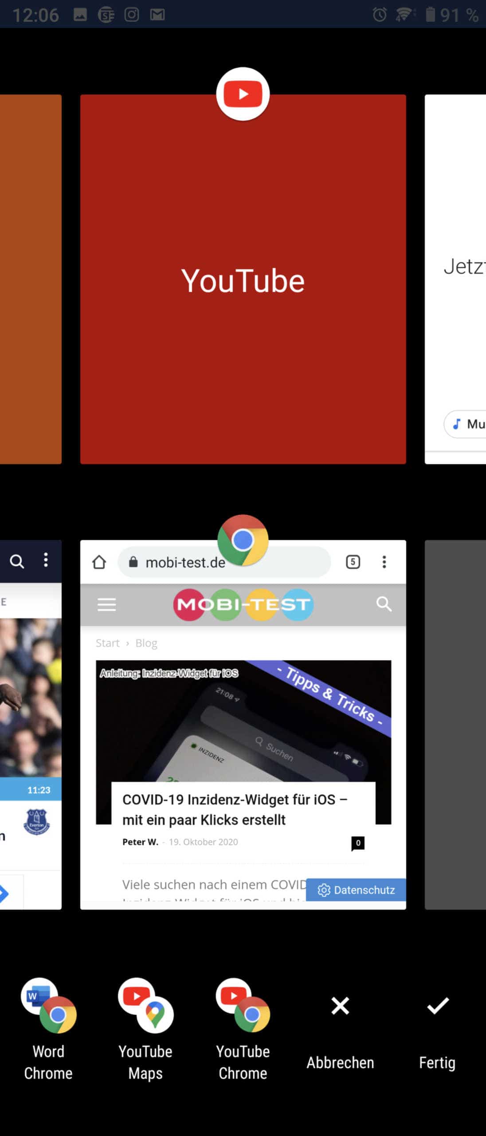The height and width of the screenshot is (1136, 486).
Task: Click the Datenschutz privacy settings button
Action: coord(356,890)
